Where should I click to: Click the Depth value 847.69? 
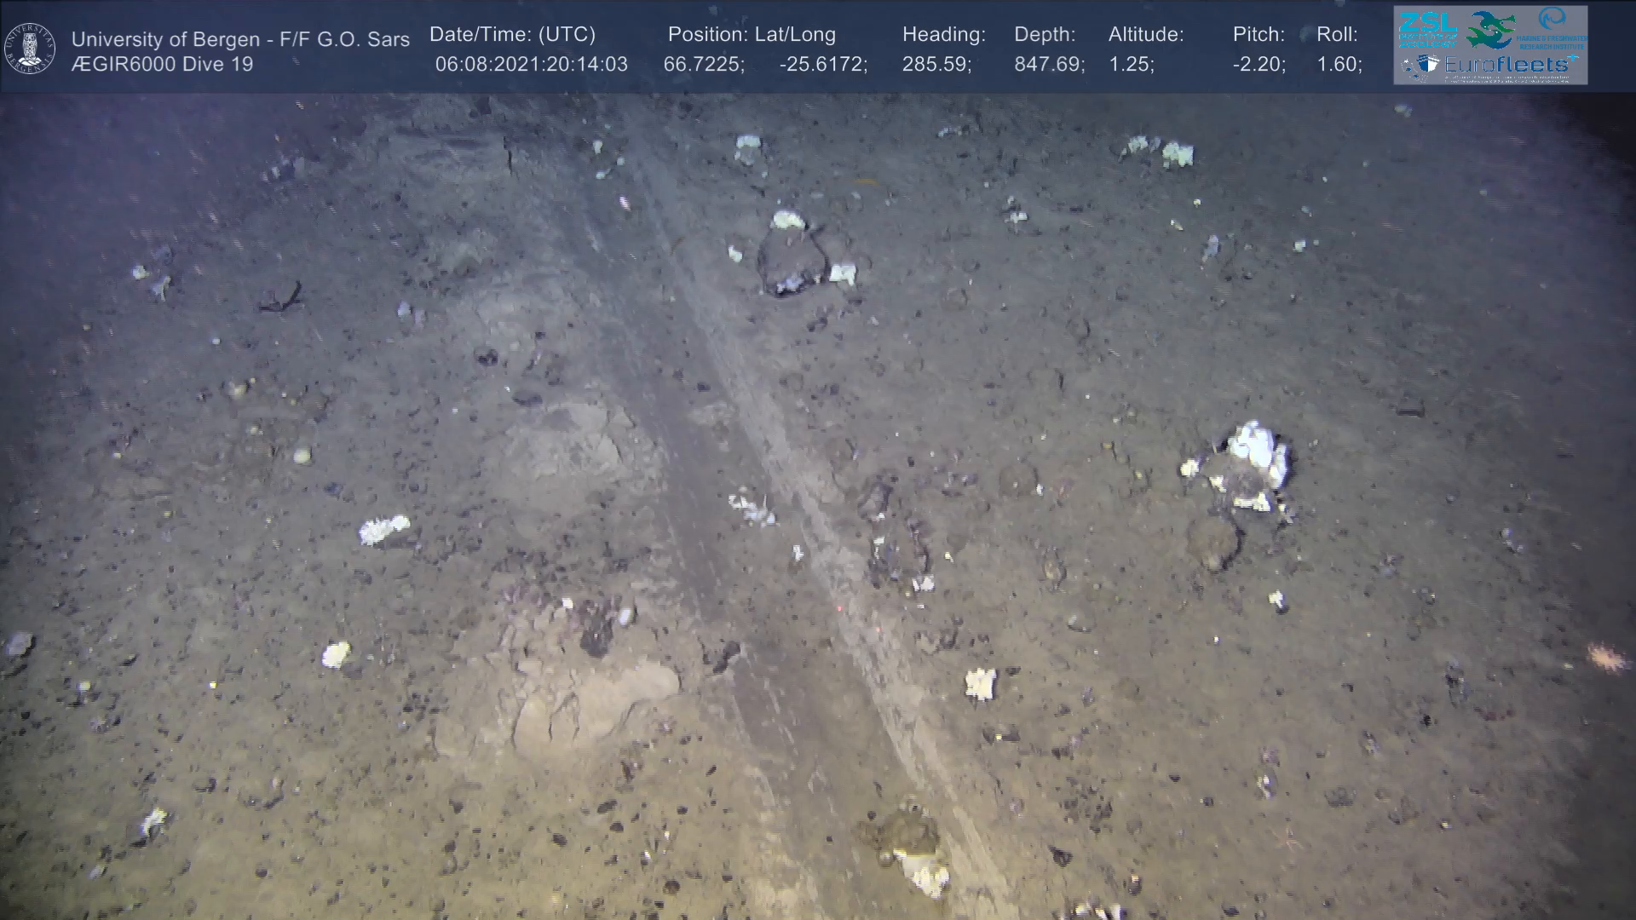[x=1049, y=65]
